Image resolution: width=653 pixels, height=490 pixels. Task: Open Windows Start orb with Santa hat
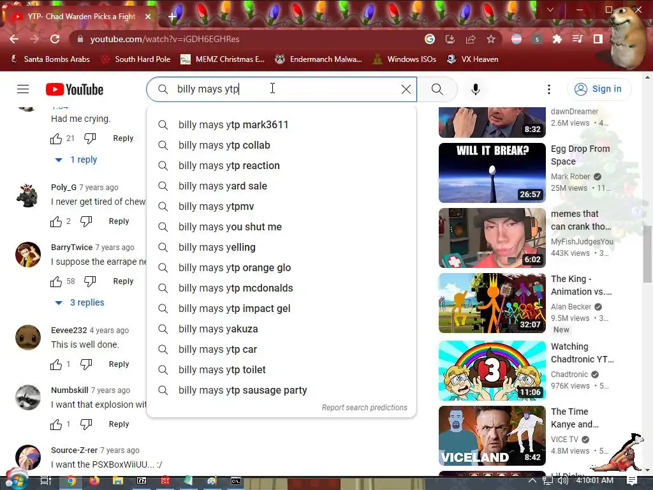tap(16, 479)
